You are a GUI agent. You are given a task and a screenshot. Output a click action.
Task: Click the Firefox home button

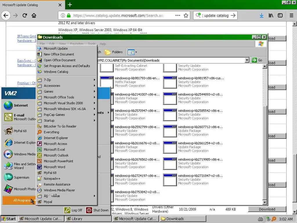point(34,15)
